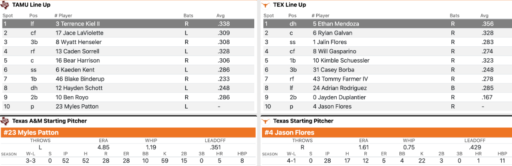512x166 pixels.
Task: Open the #23 Myles Patton pitcher banner
Action: [128, 132]
